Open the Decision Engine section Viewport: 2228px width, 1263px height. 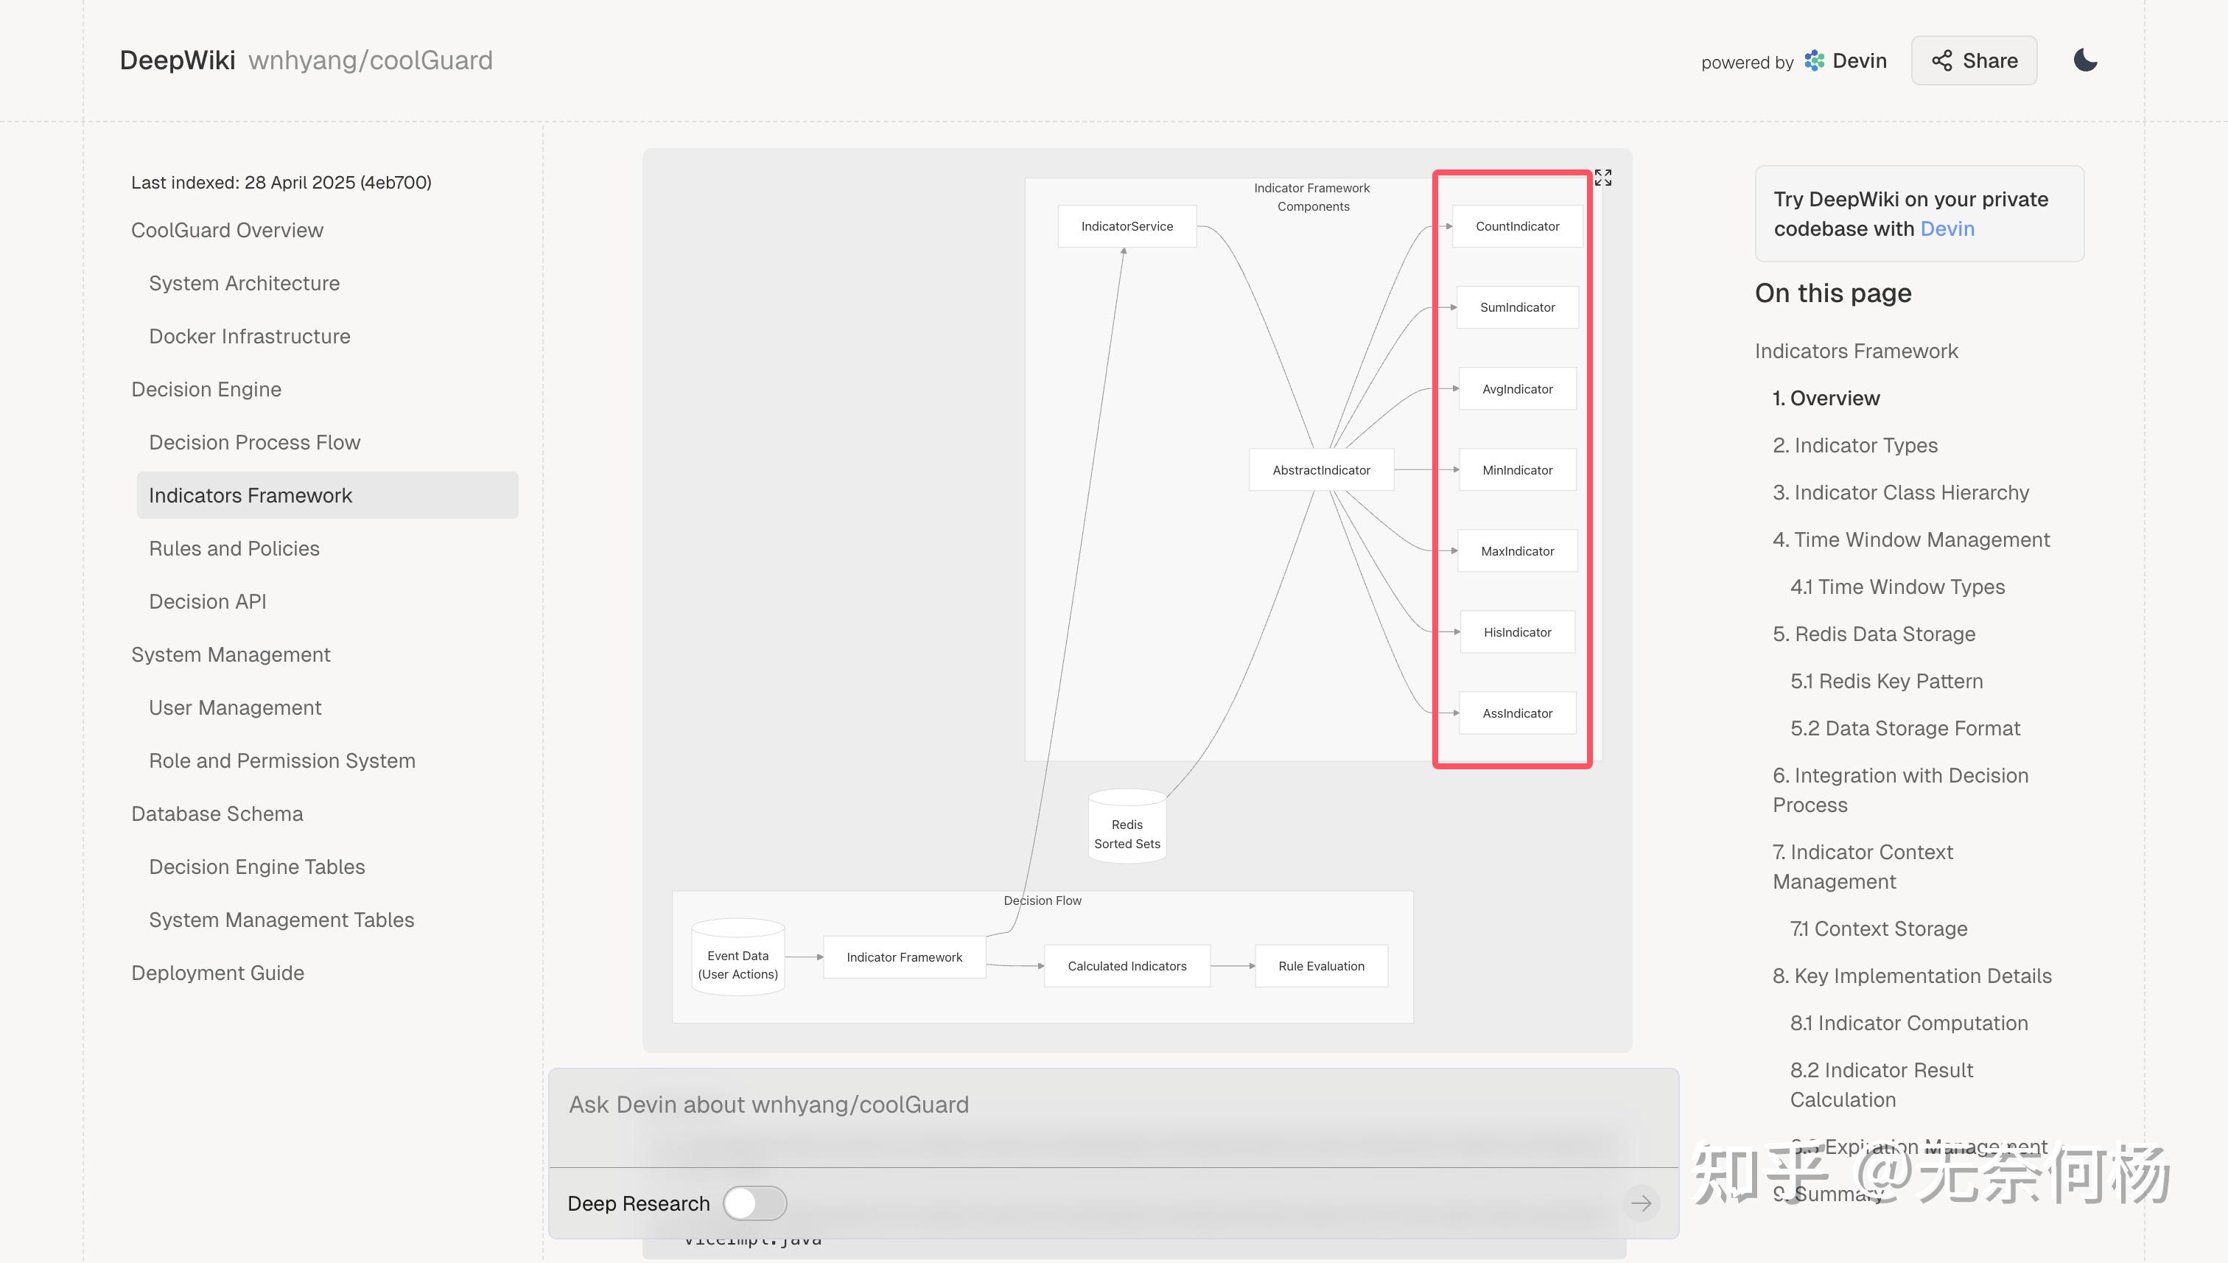coord(206,390)
